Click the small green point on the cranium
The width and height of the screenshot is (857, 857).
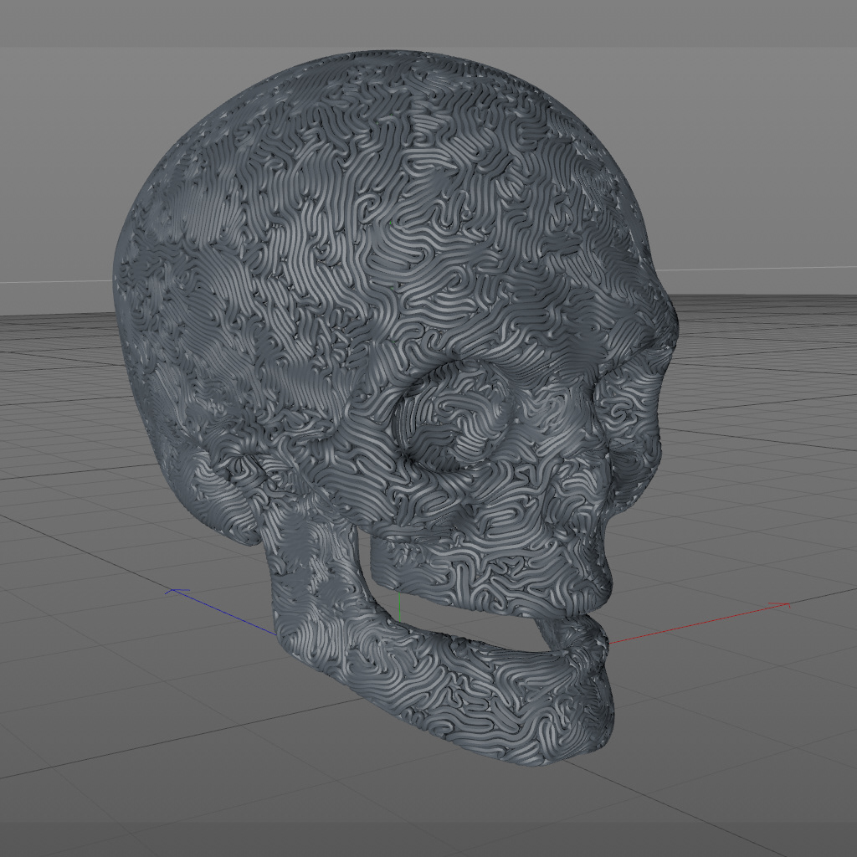[391, 223]
